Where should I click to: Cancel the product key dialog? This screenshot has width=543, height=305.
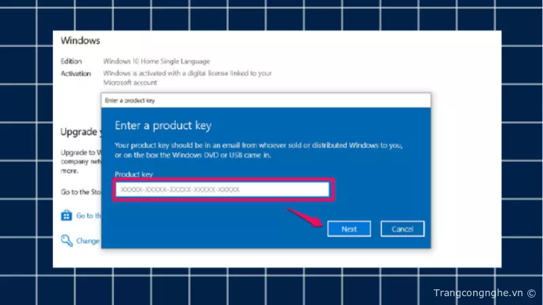[x=402, y=229]
